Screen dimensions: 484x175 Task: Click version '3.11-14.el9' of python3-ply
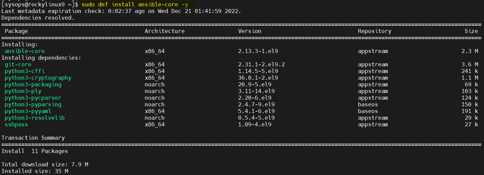(256, 91)
